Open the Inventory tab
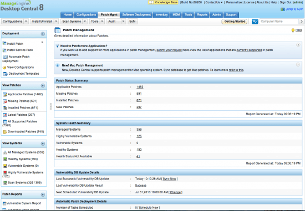Screen dimensions: 305x211 pos(161,14)
